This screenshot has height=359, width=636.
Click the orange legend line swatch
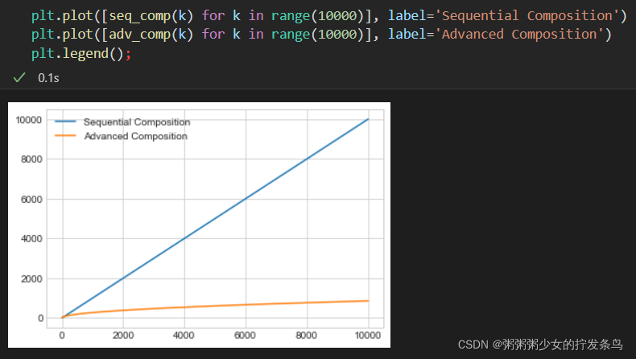pos(65,135)
